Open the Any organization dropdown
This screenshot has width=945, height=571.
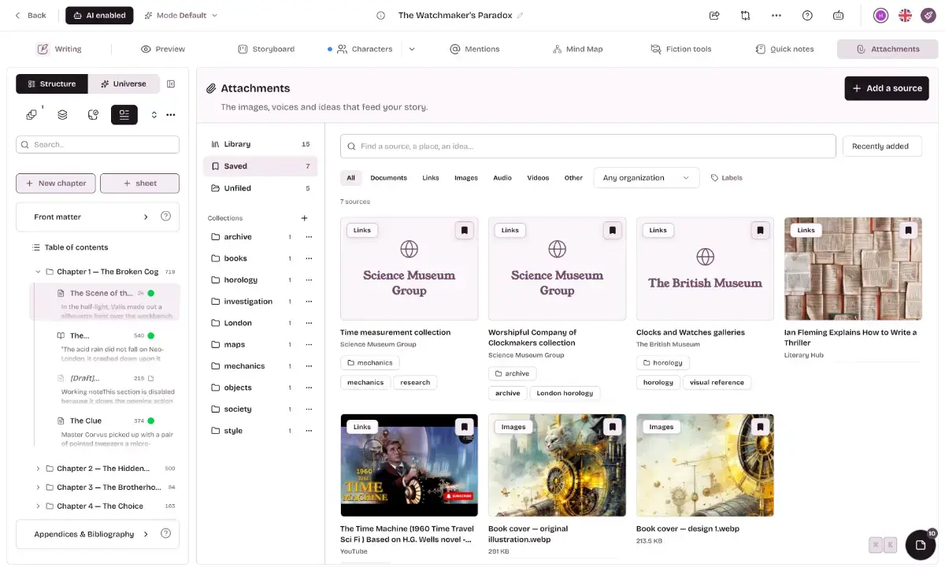click(x=647, y=178)
